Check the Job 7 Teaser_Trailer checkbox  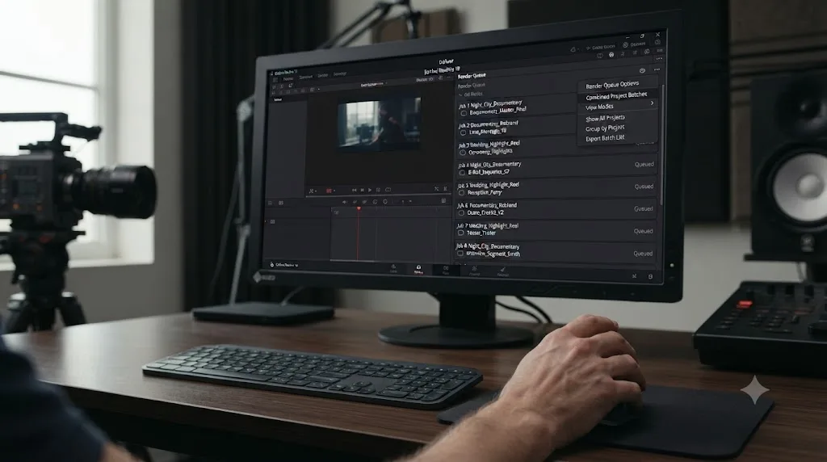(x=461, y=233)
